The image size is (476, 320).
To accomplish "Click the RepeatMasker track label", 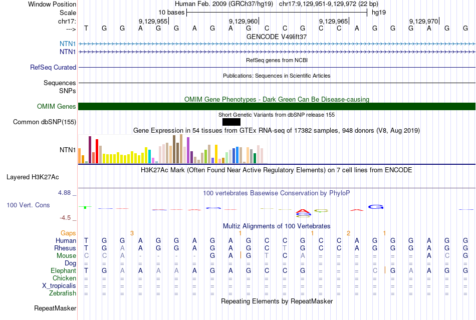I will pos(55,308).
